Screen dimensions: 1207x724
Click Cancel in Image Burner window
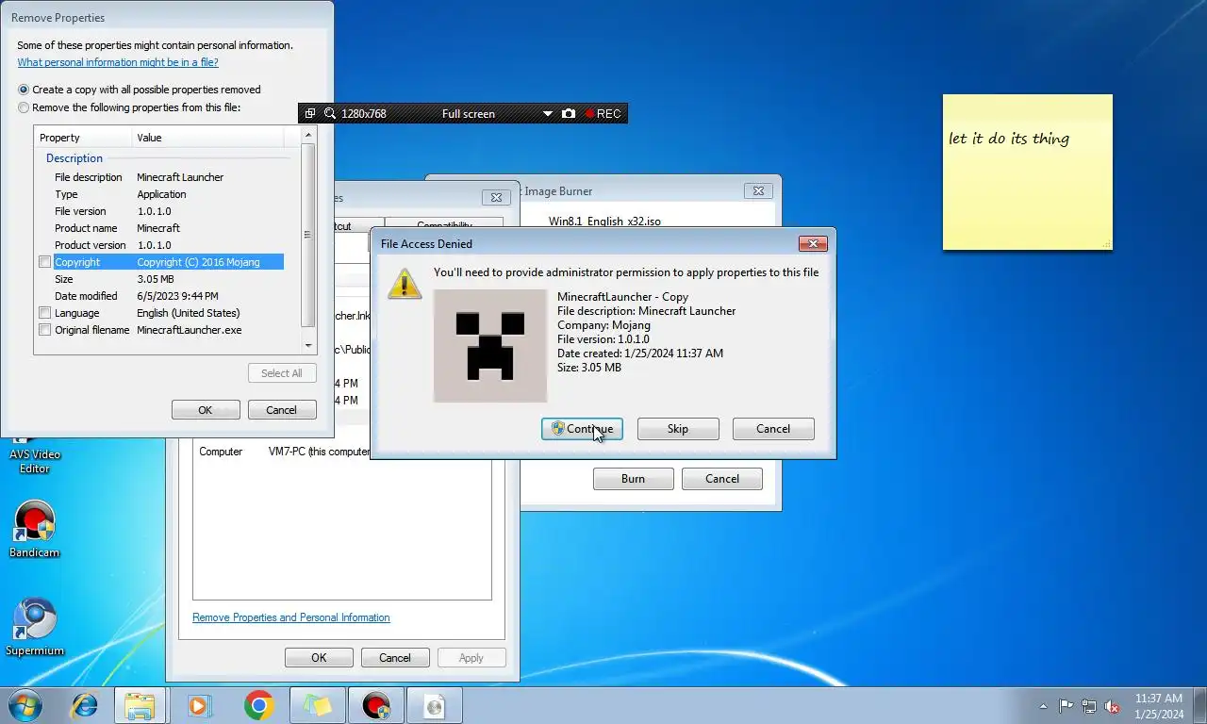click(x=722, y=479)
